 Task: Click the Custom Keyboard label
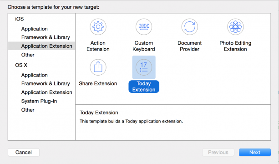pos(144,46)
